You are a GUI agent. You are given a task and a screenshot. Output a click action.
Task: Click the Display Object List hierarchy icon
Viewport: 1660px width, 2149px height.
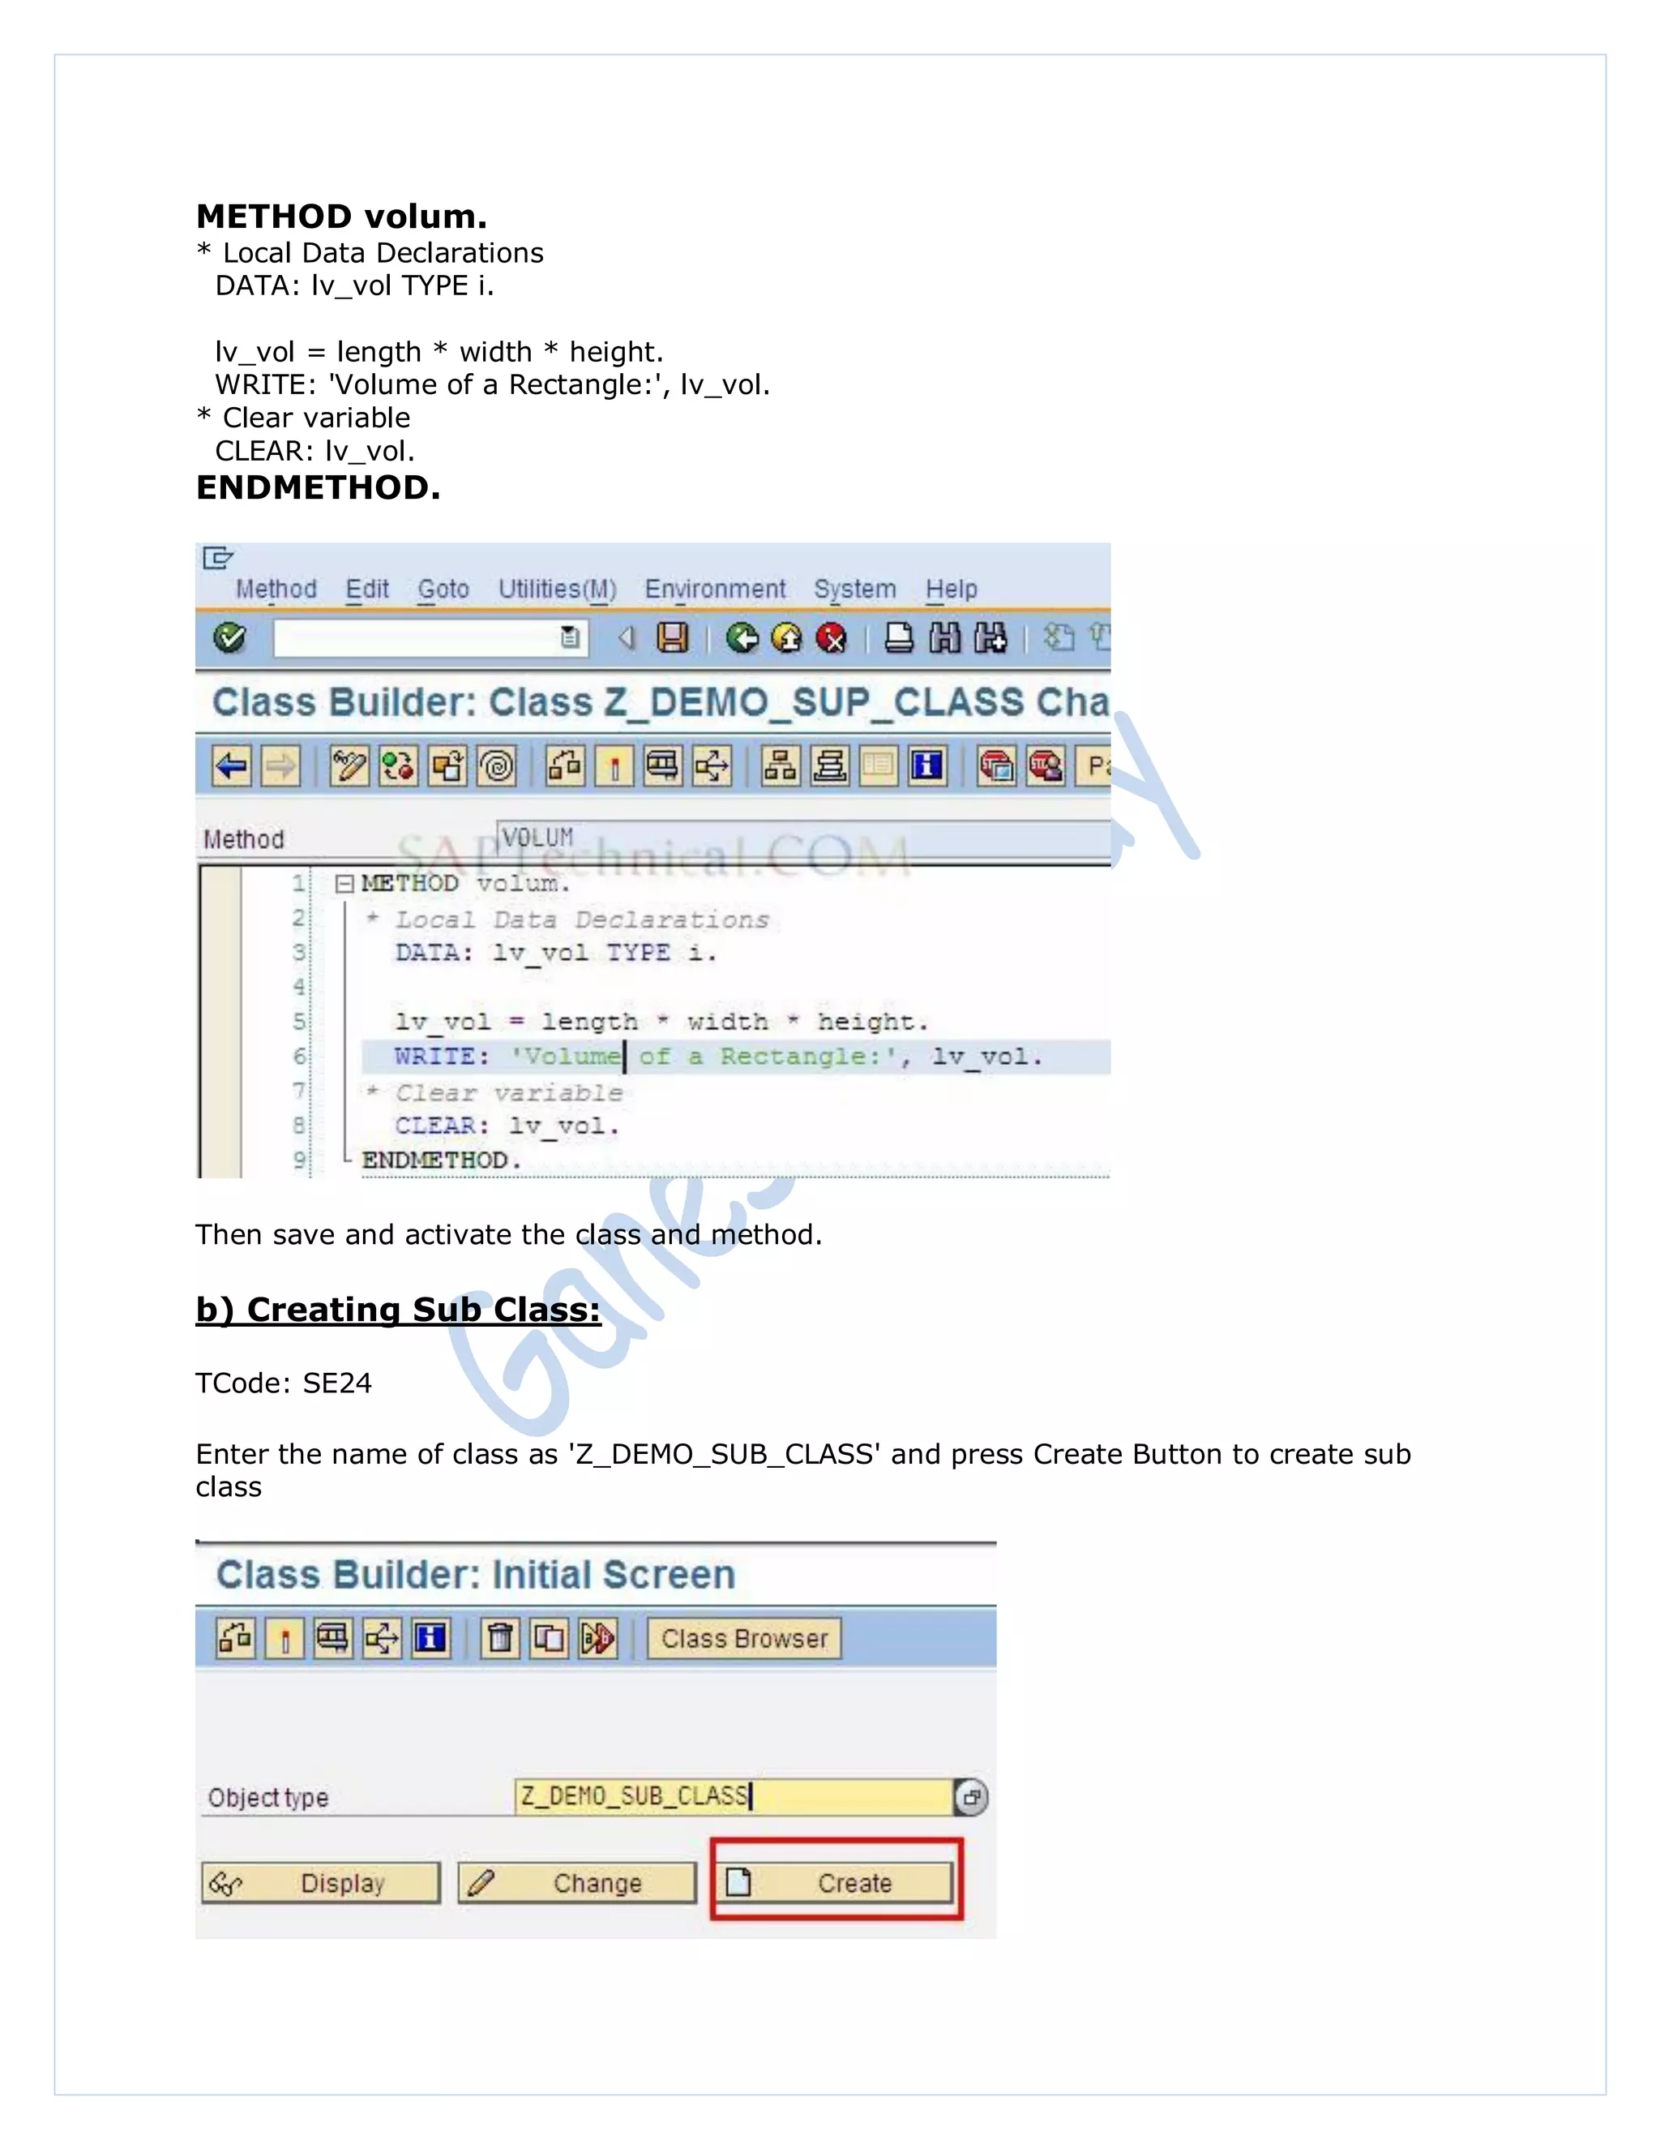781,766
